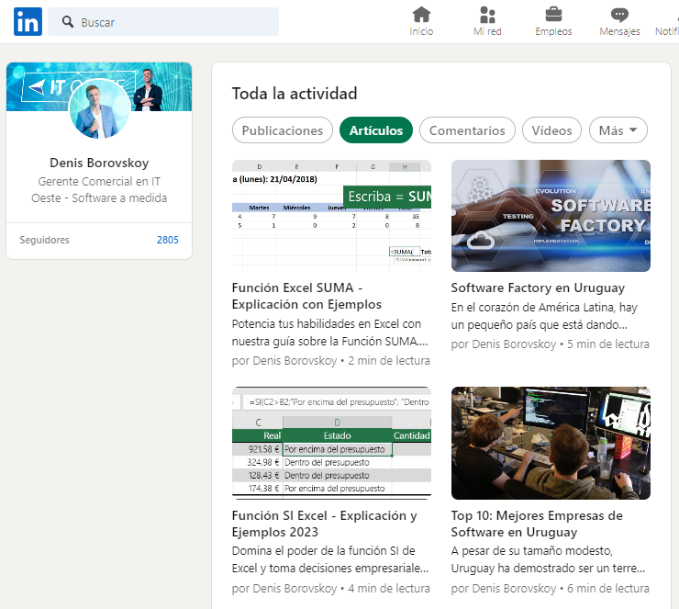Open the developers at desks article image

(551, 443)
